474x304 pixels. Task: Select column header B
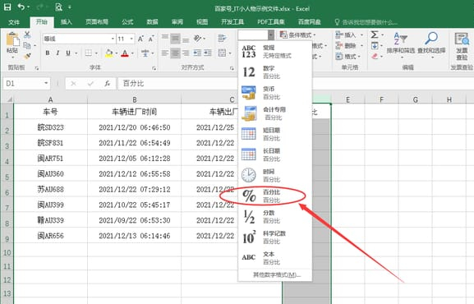click(135, 99)
